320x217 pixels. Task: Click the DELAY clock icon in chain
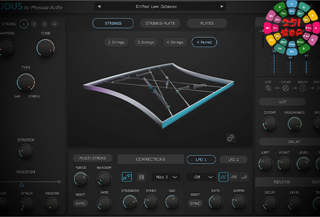(x=303, y=88)
